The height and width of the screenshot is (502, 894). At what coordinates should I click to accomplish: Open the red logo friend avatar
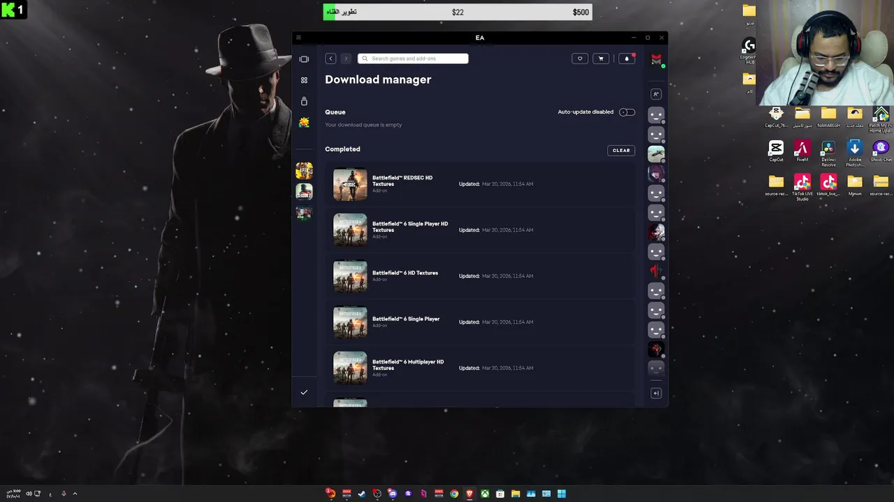(656, 271)
